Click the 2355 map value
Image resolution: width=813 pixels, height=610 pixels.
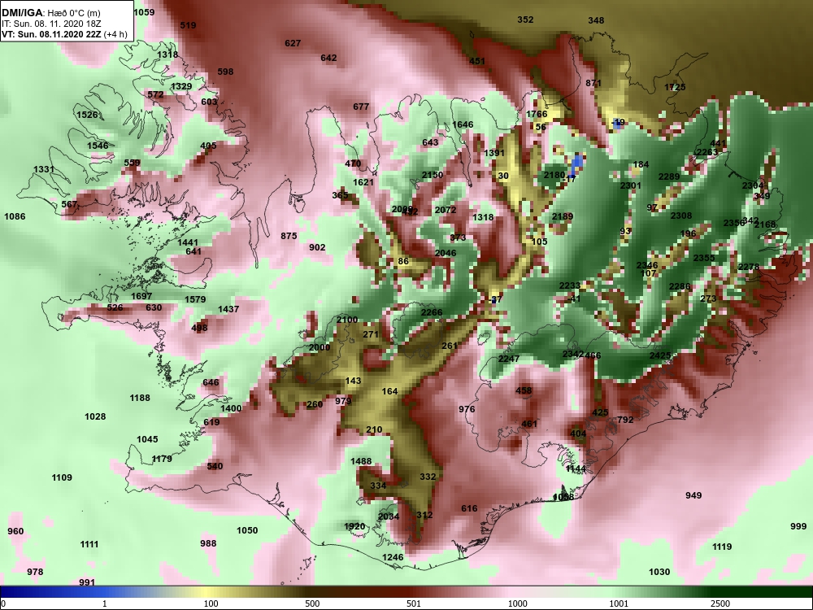coord(704,258)
